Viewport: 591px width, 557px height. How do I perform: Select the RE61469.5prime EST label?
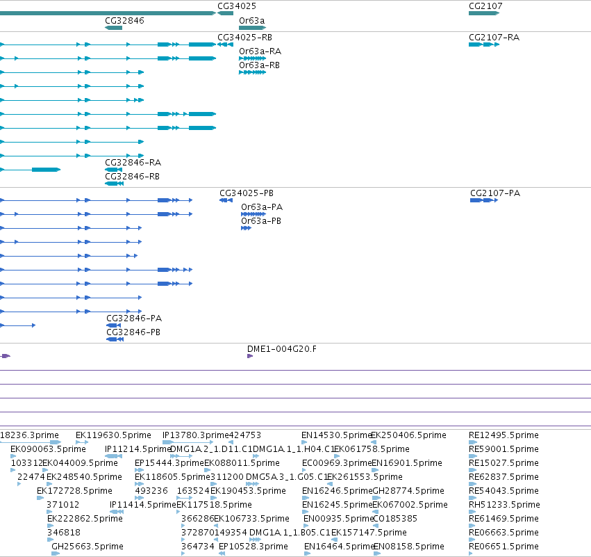click(x=504, y=519)
